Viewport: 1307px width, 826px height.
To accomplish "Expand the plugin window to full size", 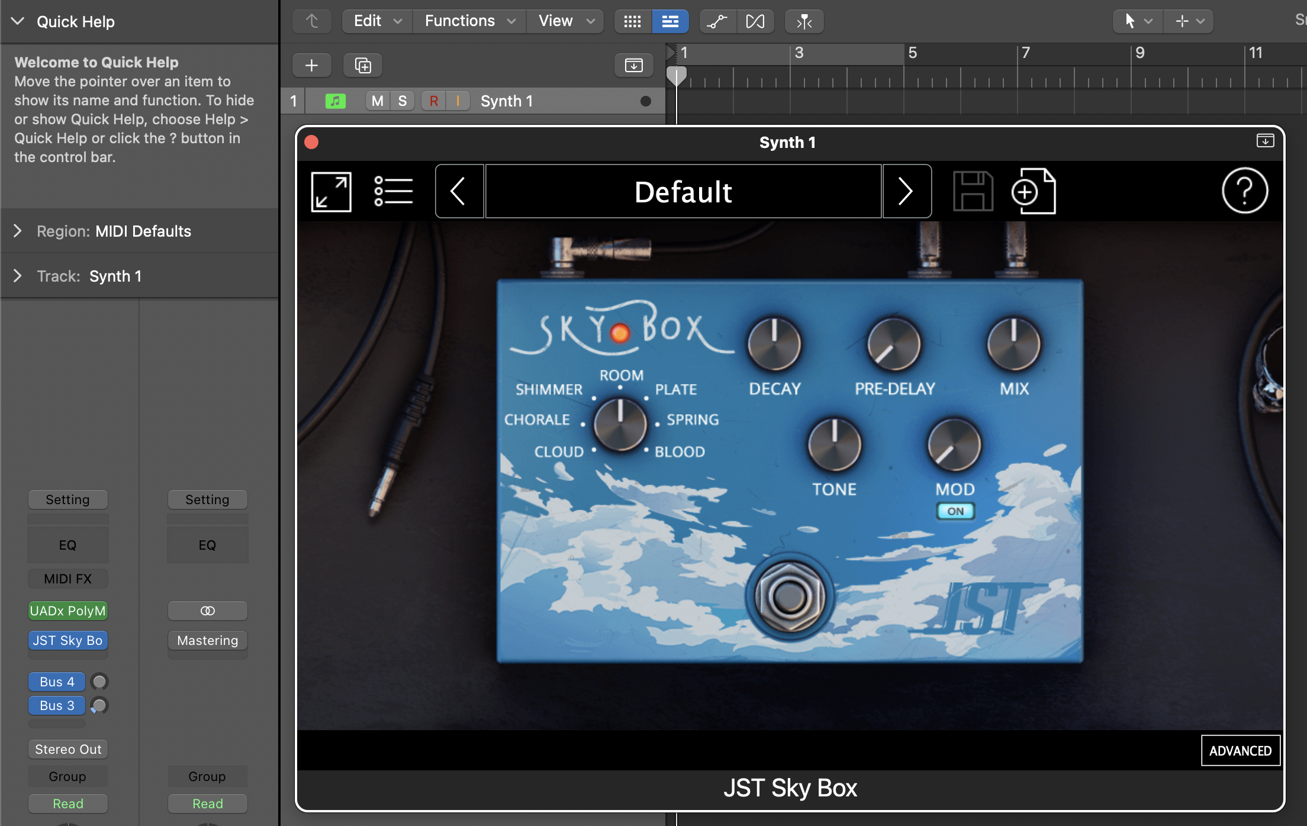I will (x=331, y=192).
